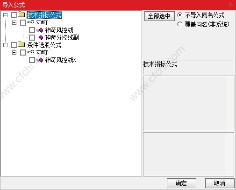Click the purple diamond icon of 神奇风控线X

[41, 60]
